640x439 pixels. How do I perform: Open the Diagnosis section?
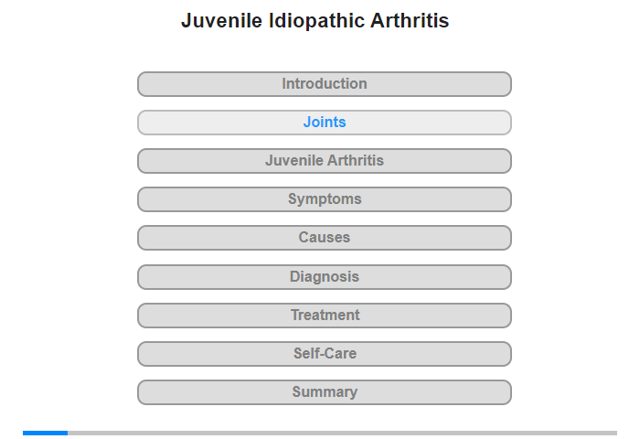tap(324, 277)
